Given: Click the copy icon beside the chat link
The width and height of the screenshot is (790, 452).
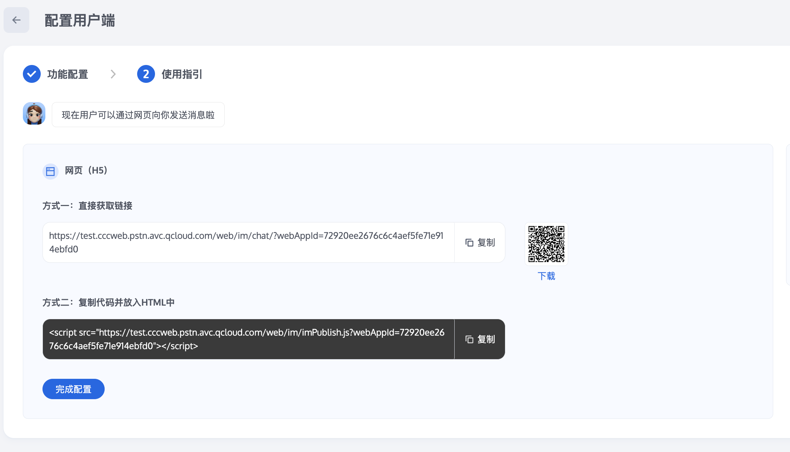Looking at the screenshot, I should click(x=469, y=243).
